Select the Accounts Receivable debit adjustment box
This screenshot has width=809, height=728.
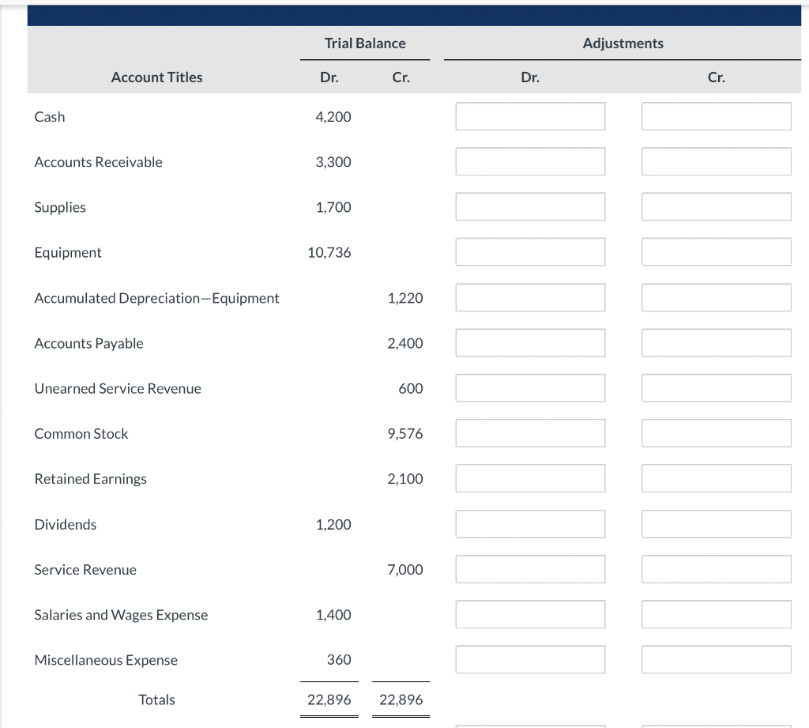tap(530, 161)
